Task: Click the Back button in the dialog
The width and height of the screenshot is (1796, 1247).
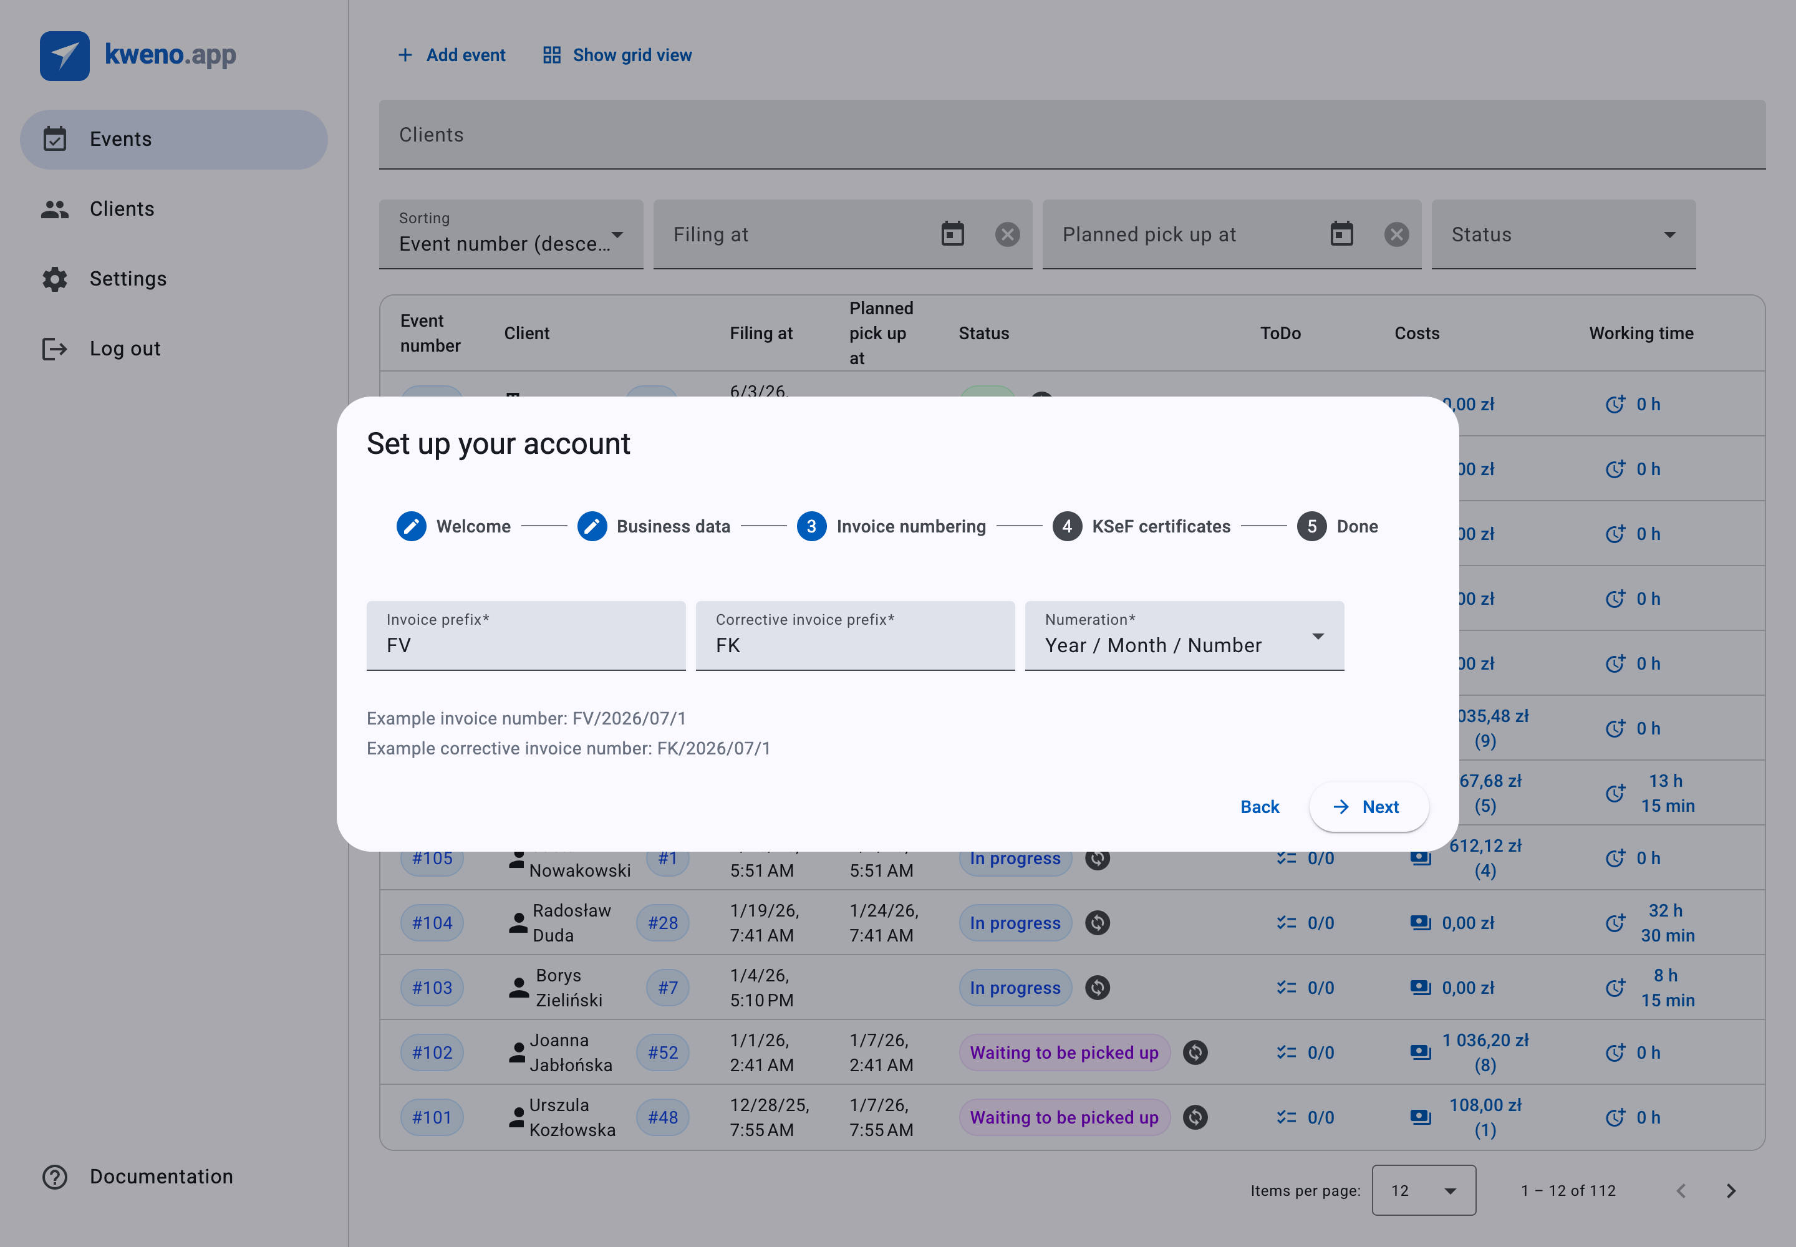Action: tap(1259, 807)
